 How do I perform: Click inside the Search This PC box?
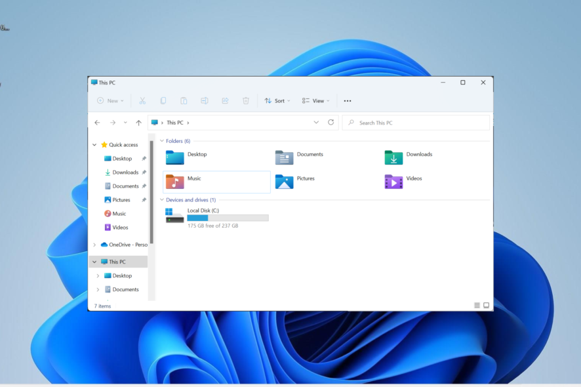[416, 123]
